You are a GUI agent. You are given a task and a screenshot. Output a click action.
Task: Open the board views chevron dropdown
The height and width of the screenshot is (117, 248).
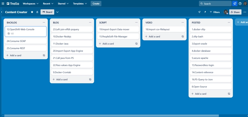[x=57, y=12]
